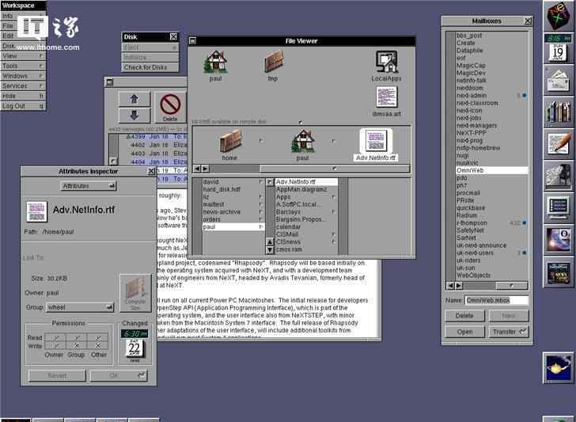
Task: Select WebObjects mailbox in list
Action: coord(492,276)
